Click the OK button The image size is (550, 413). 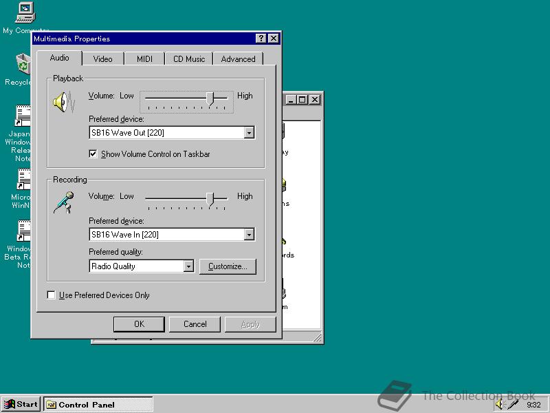coord(139,324)
